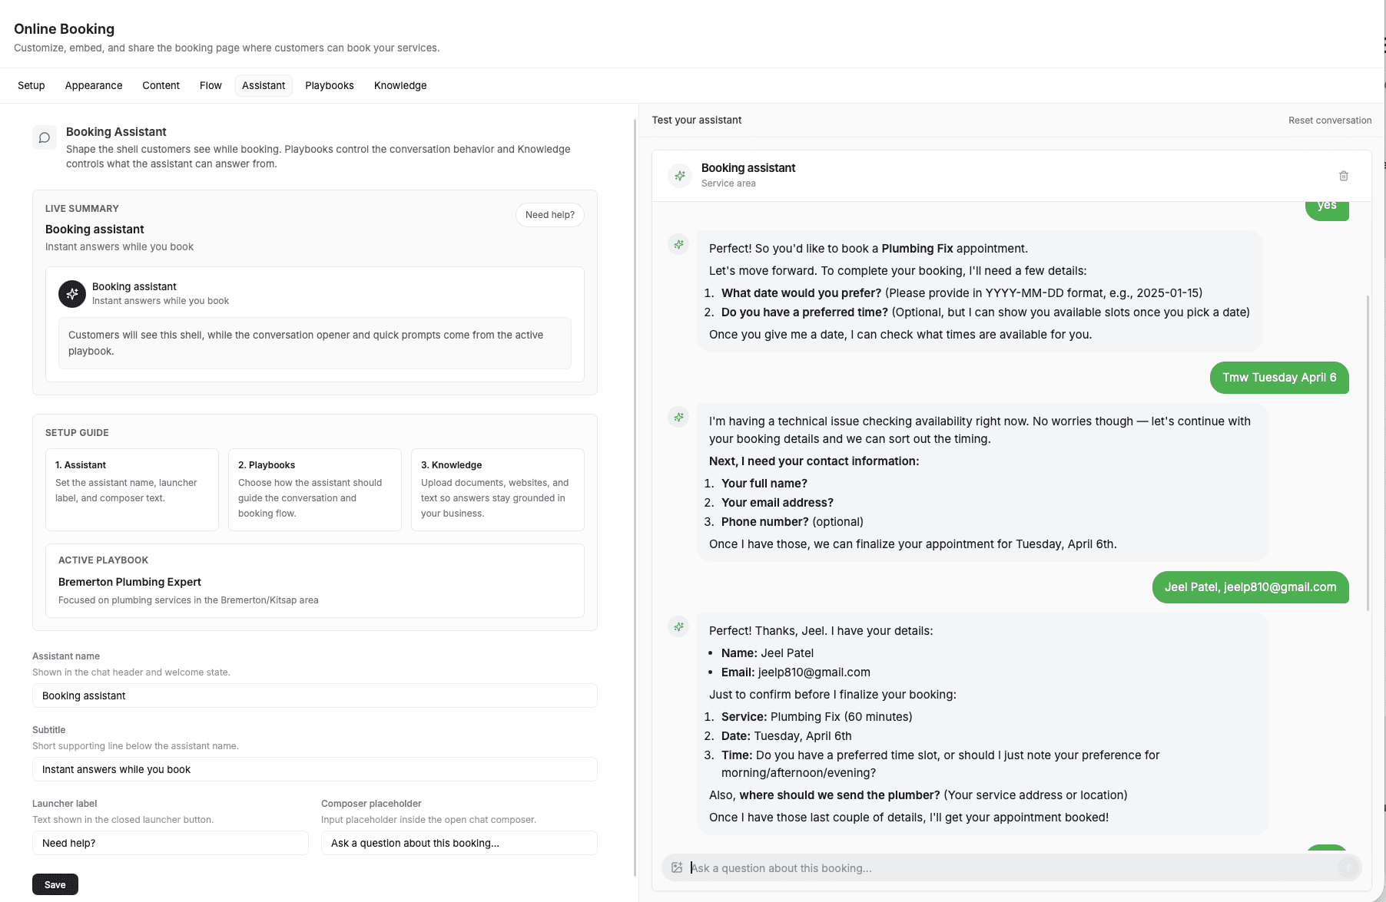Reset the test conversation
Screen dimensions: 1386x902
(1329, 120)
